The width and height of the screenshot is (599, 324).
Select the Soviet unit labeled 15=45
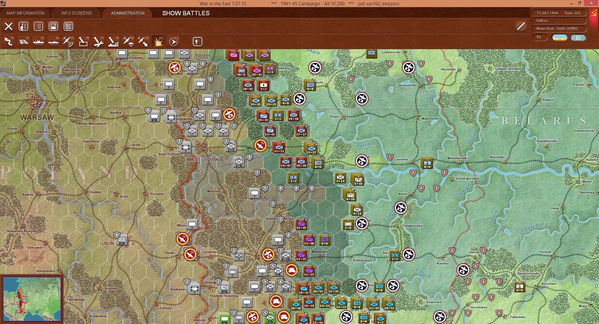coord(301,224)
